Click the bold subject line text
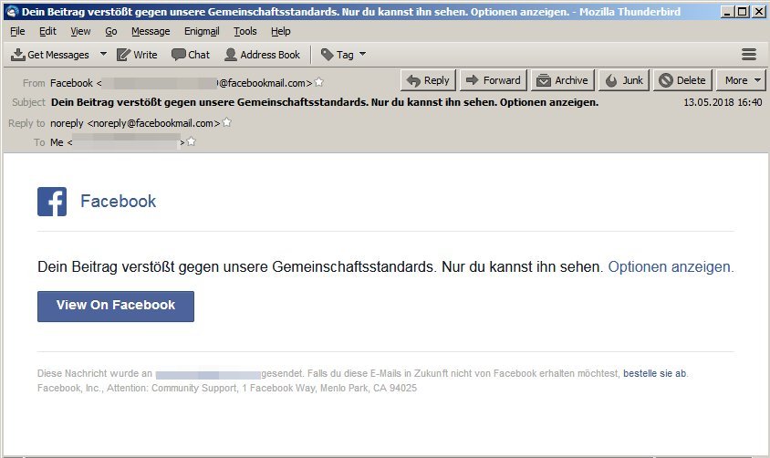This screenshot has height=458, width=770. (x=325, y=102)
